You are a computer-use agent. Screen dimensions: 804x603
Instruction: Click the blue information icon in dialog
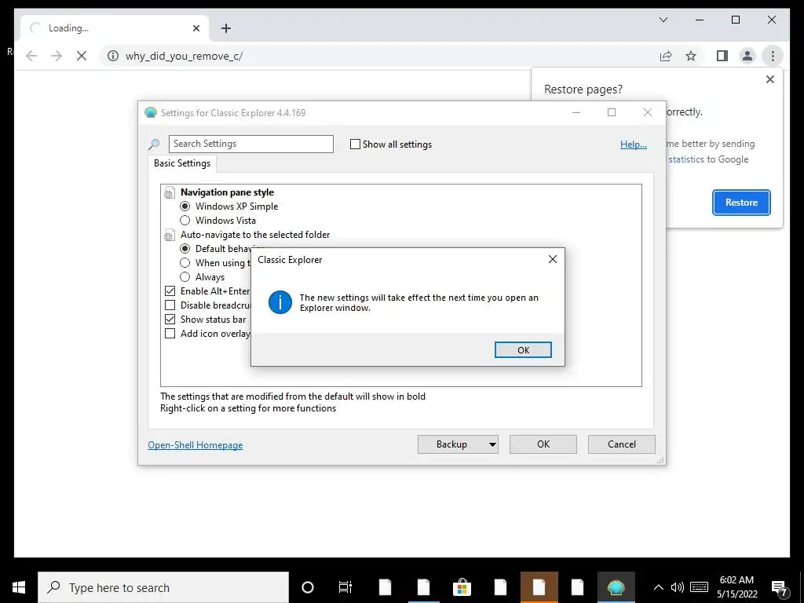pyautogui.click(x=280, y=302)
